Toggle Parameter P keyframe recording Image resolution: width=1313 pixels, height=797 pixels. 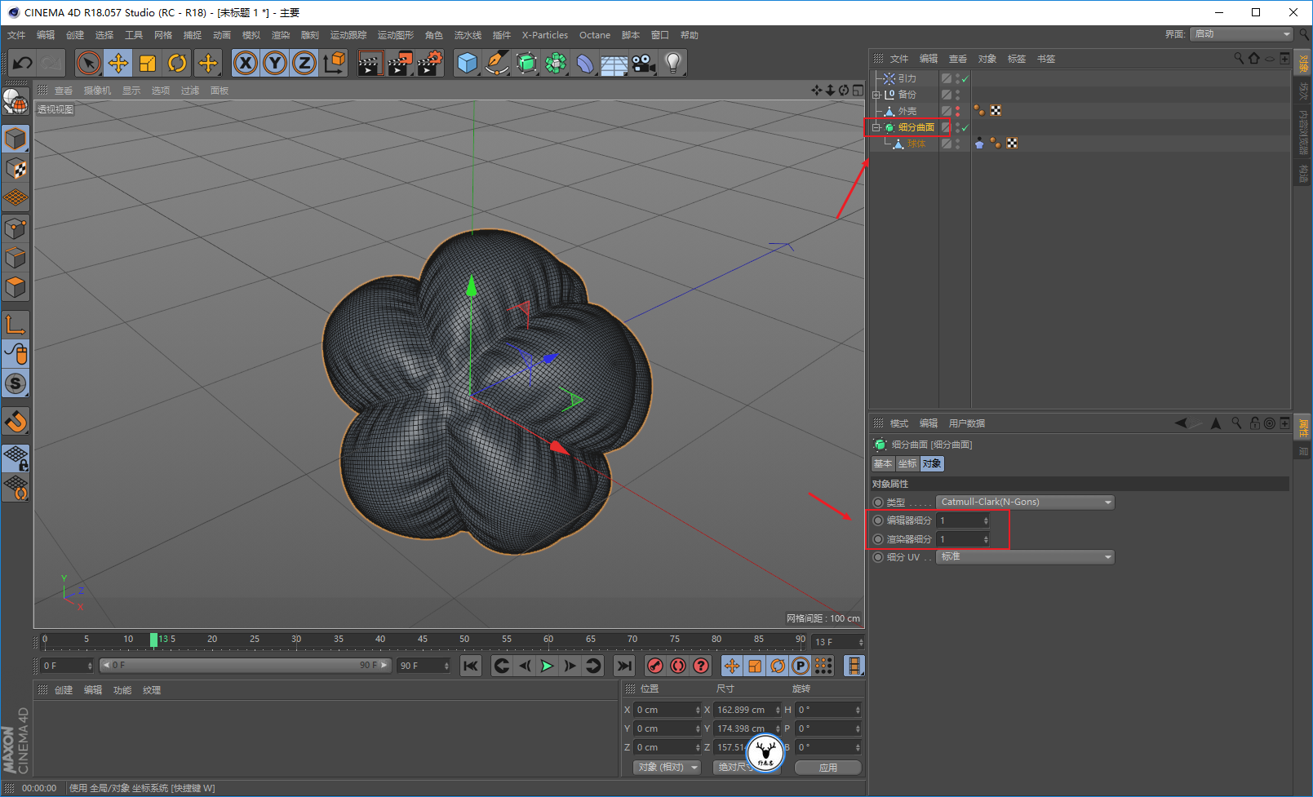pos(801,666)
